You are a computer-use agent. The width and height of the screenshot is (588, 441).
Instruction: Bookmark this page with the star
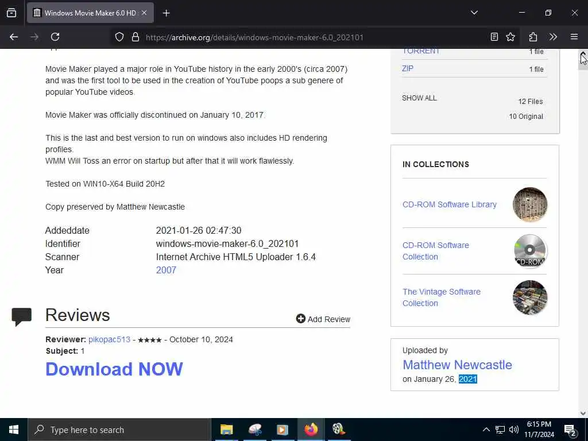point(510,37)
